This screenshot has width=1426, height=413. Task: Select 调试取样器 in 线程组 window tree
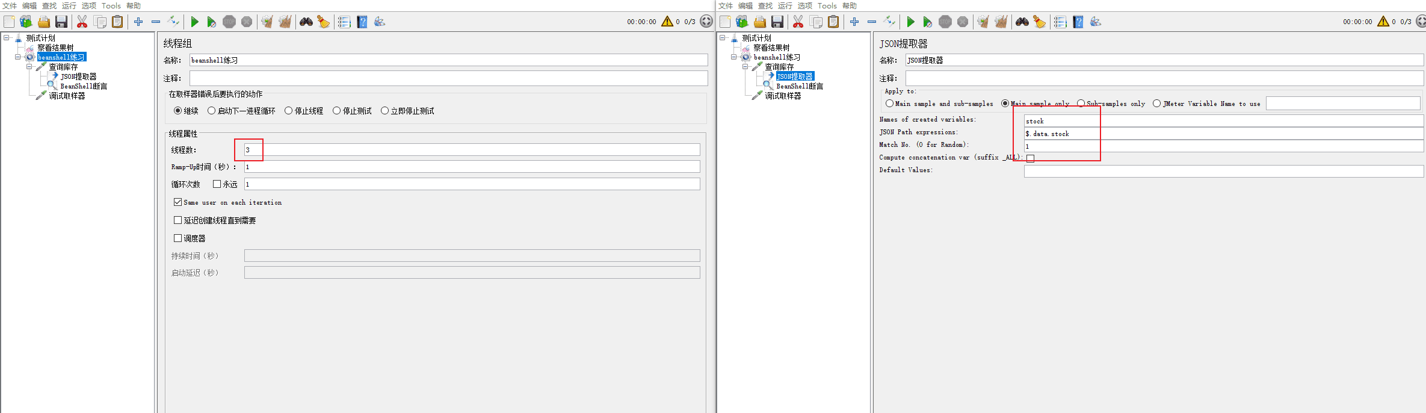point(67,96)
